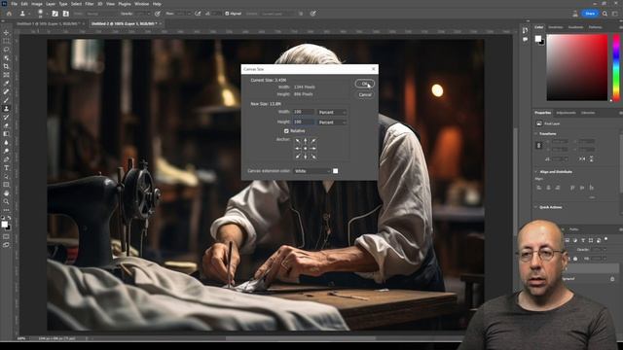Open Height unit Percent dropdown
Screen dimensions: 623x350
pyautogui.click(x=332, y=122)
